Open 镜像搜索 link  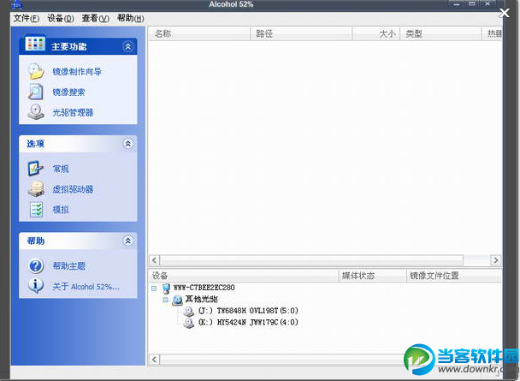(x=68, y=92)
